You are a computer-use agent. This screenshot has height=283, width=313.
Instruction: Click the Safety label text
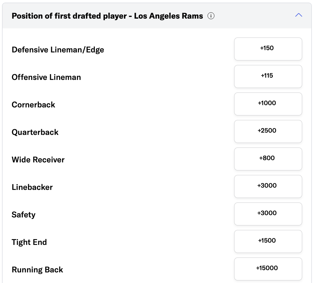pyautogui.click(x=23, y=215)
